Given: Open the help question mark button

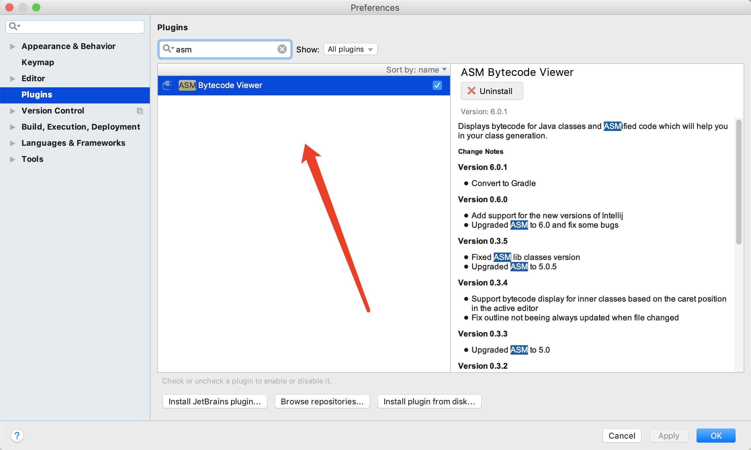Looking at the screenshot, I should click(17, 436).
